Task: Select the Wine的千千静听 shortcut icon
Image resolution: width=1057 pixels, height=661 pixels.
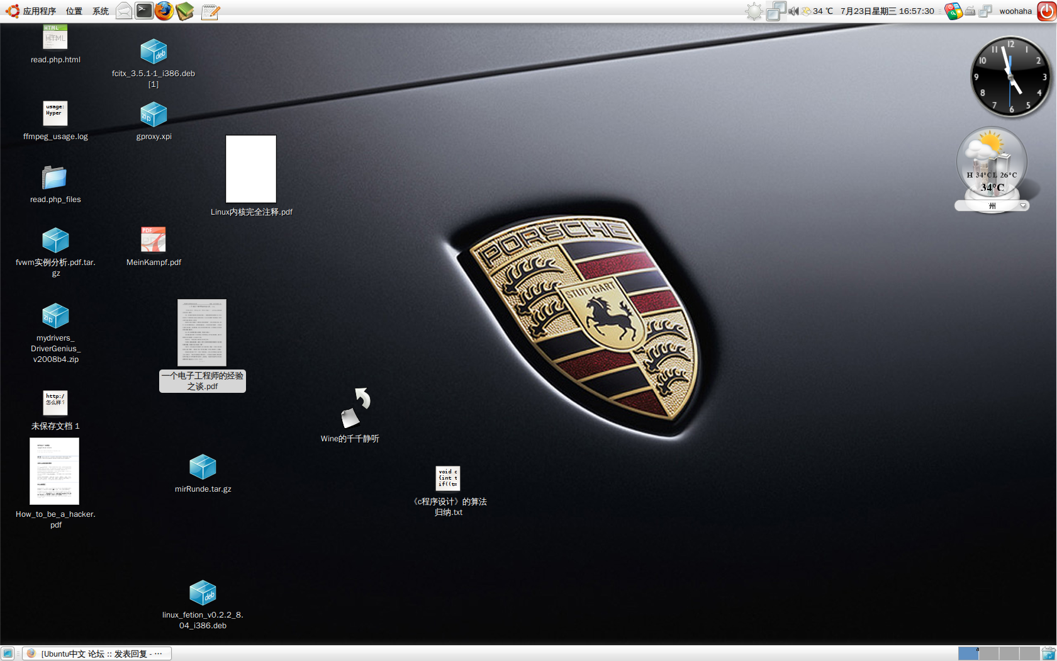Action: pos(355,408)
